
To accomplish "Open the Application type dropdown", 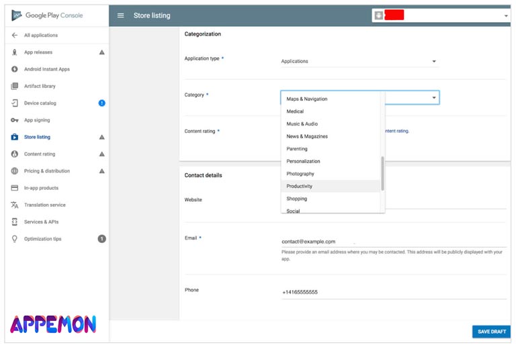I will [360, 61].
